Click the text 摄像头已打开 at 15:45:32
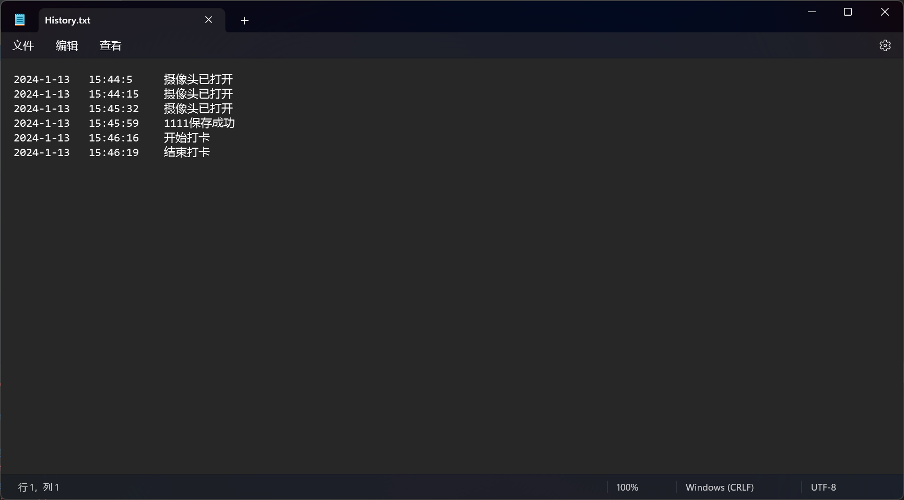The height and width of the screenshot is (500, 904). (198, 109)
